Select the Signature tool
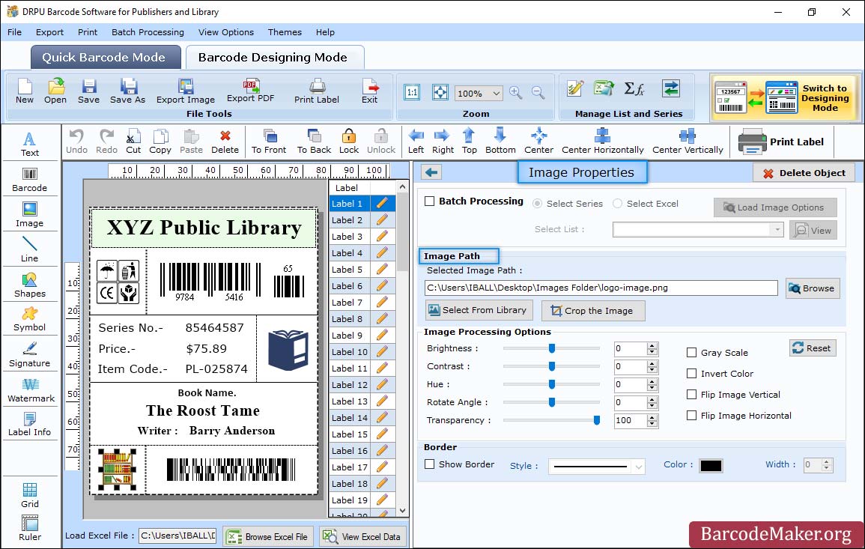865x549 pixels. tap(30, 355)
